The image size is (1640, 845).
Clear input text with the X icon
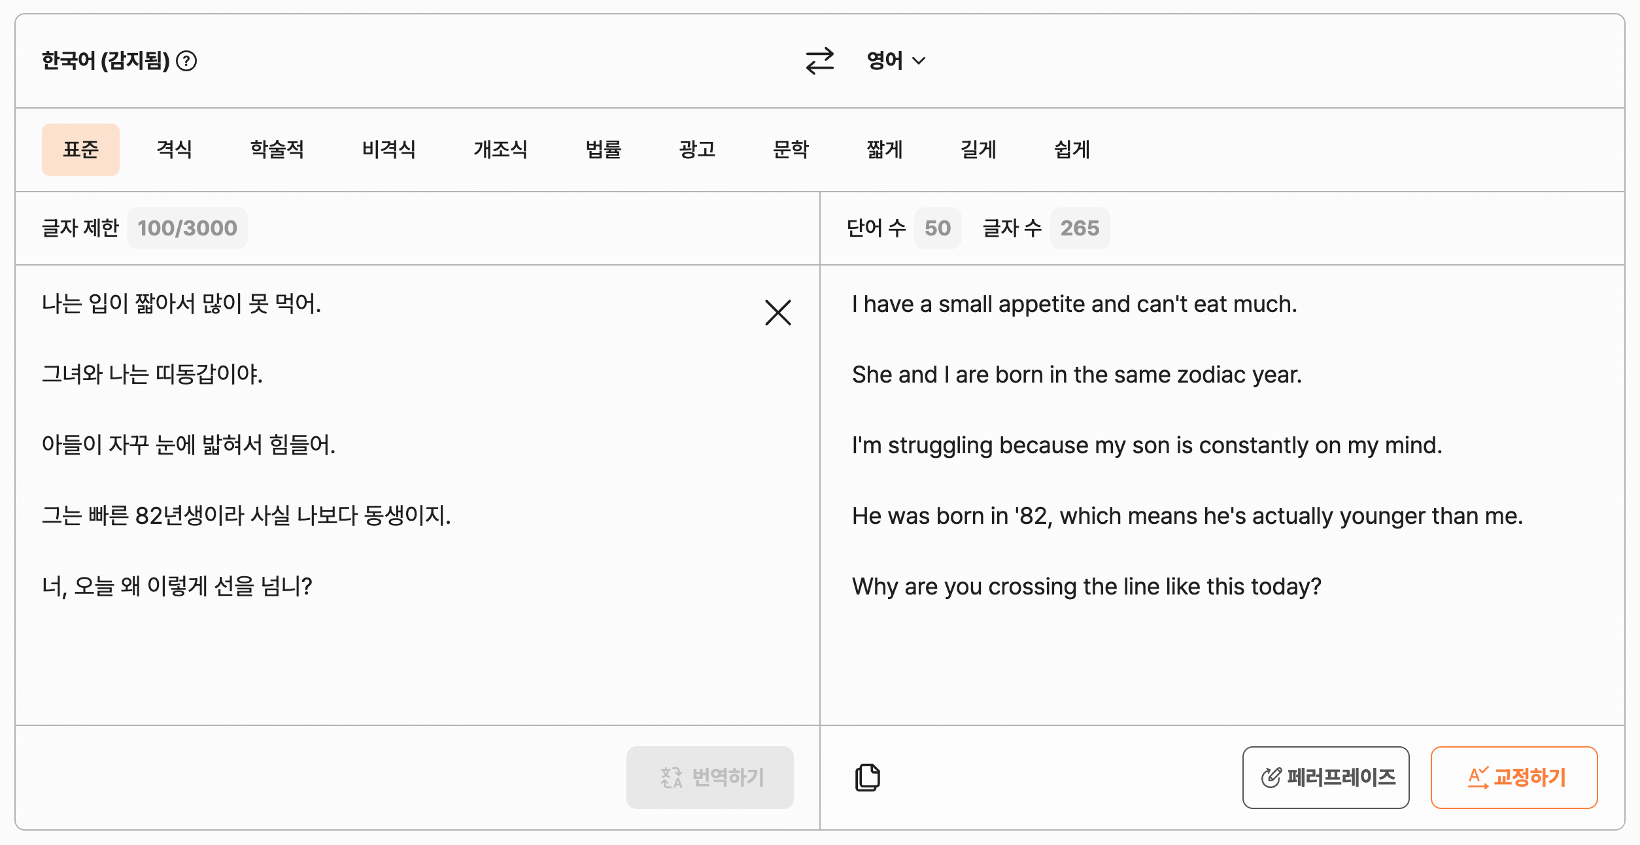point(777,313)
